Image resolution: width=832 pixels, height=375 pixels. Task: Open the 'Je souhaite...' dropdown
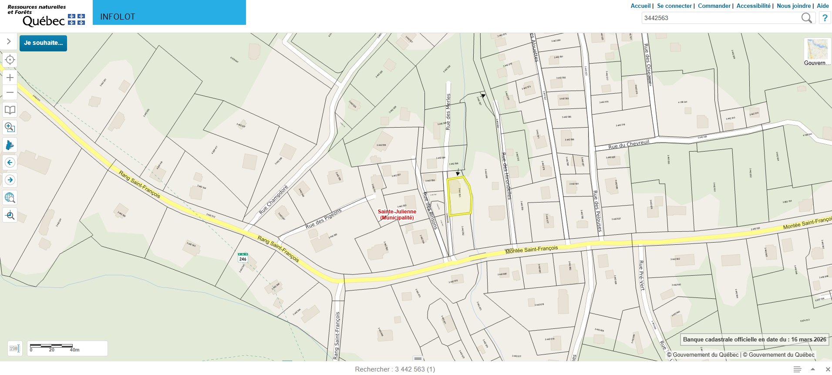tap(43, 43)
